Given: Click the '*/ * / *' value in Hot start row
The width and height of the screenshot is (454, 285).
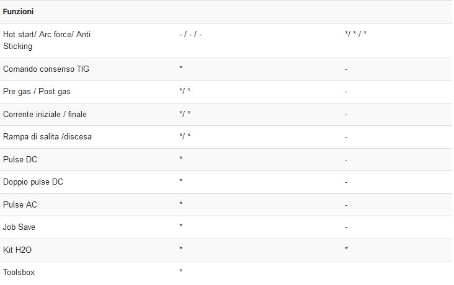Looking at the screenshot, I should coord(356,34).
